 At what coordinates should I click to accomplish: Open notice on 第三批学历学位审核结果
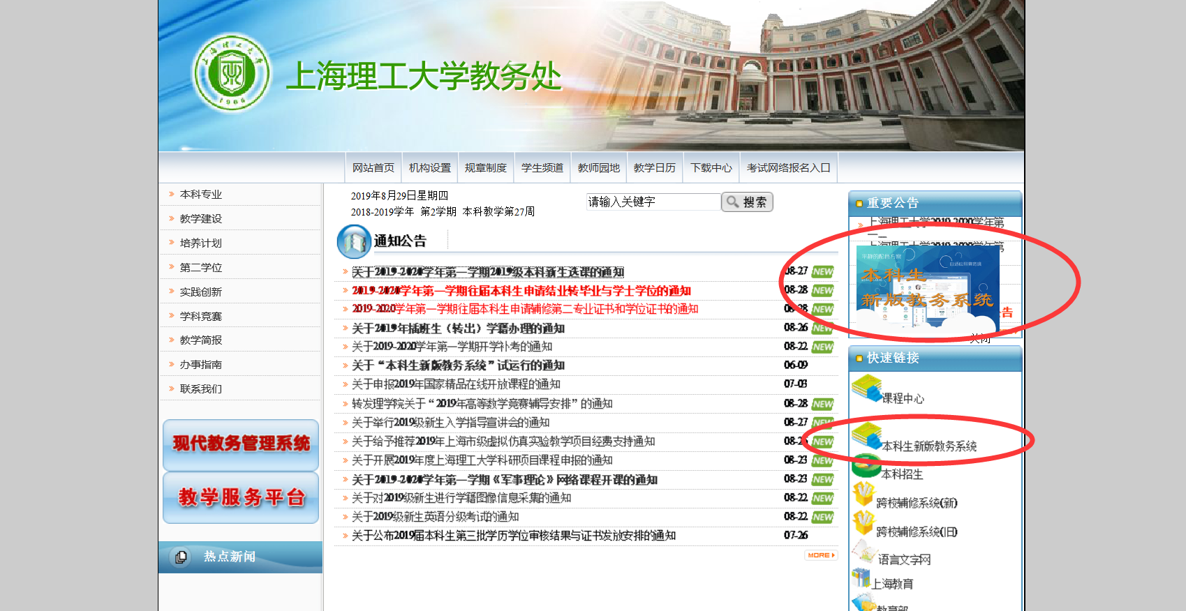(514, 536)
